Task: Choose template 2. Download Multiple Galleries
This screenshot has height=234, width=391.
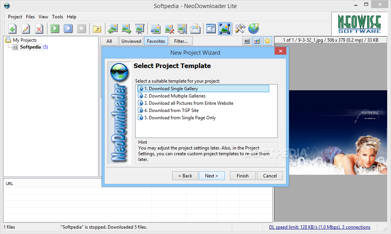Action: (174, 96)
